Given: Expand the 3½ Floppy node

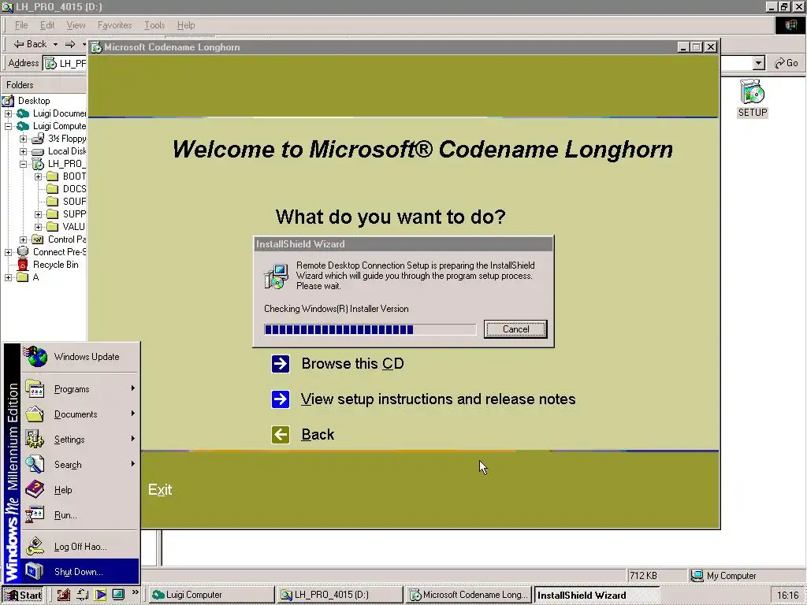Looking at the screenshot, I should tap(23, 139).
